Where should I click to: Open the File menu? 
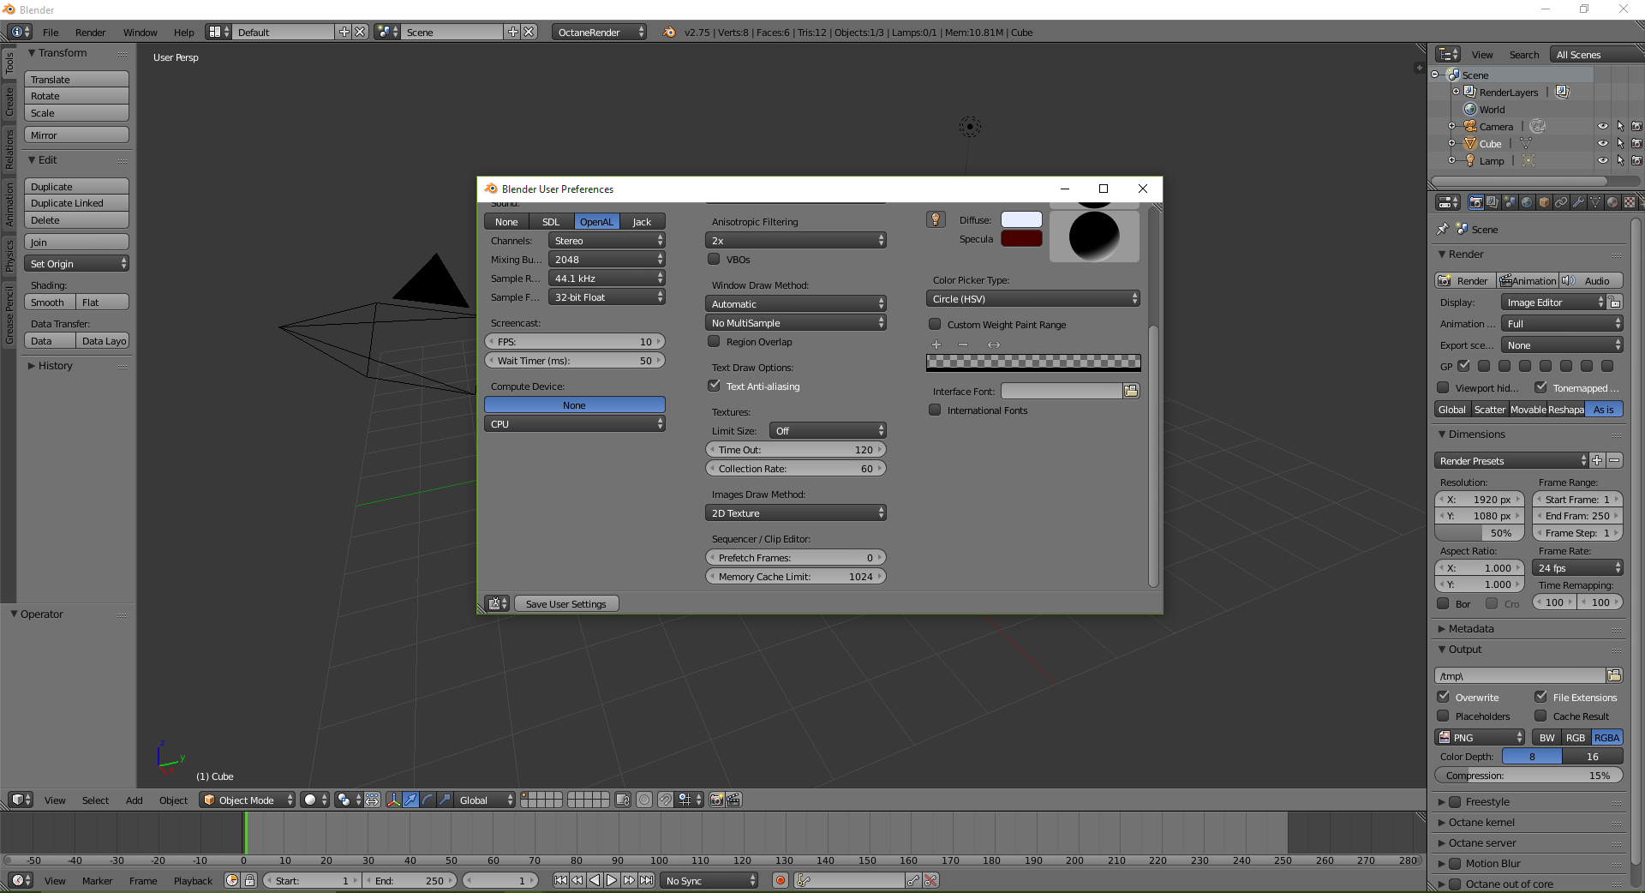(x=51, y=33)
